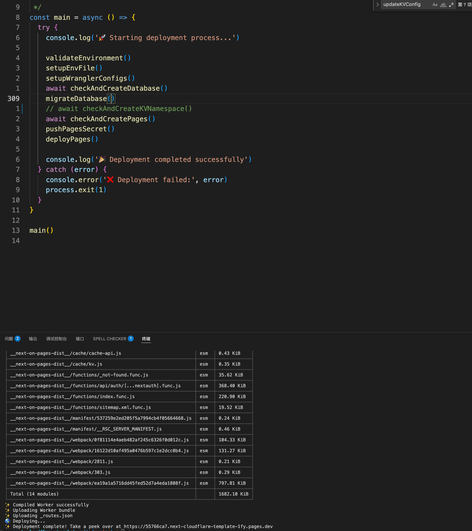
Task: Click line number 309 in the gutter
Action: coord(14,99)
